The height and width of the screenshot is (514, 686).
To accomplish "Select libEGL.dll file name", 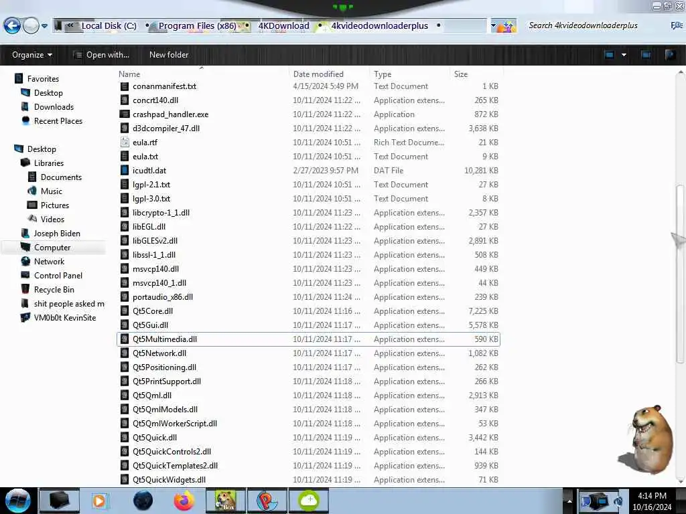I will (149, 227).
